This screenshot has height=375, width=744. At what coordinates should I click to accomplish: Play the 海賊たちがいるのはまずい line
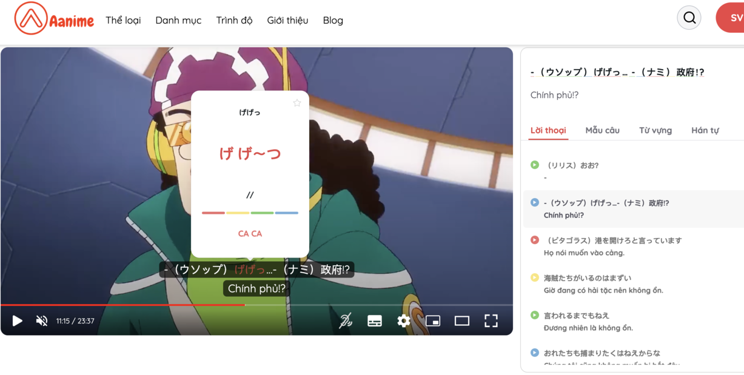[535, 277]
